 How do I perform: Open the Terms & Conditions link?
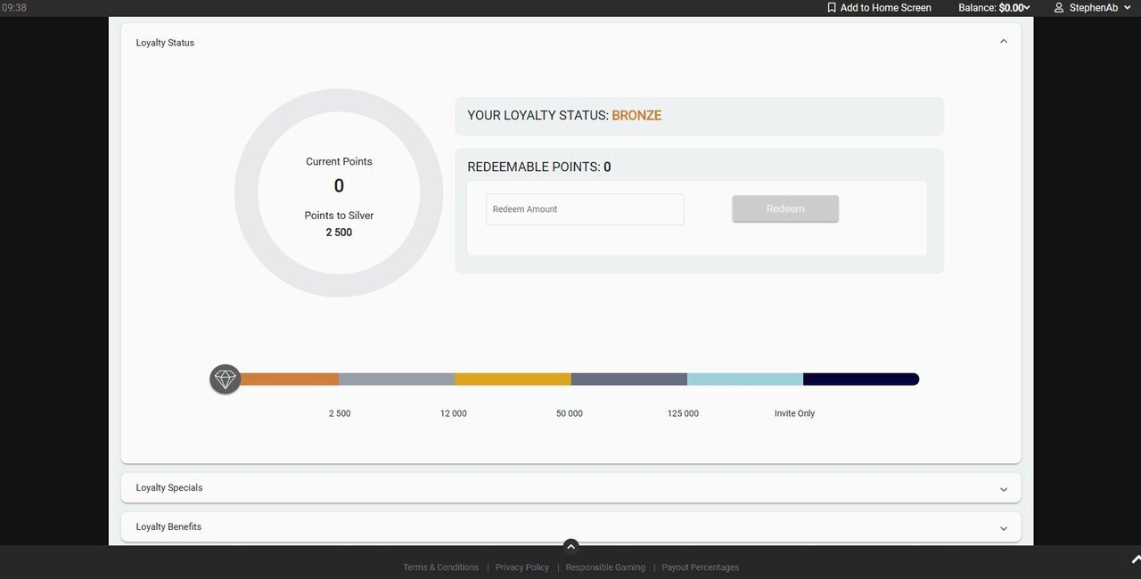pyautogui.click(x=440, y=567)
